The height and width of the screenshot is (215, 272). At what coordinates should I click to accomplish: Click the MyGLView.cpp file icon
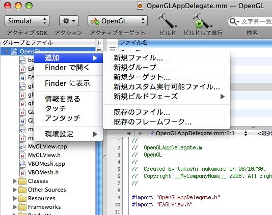pyautogui.click(x=22, y=146)
